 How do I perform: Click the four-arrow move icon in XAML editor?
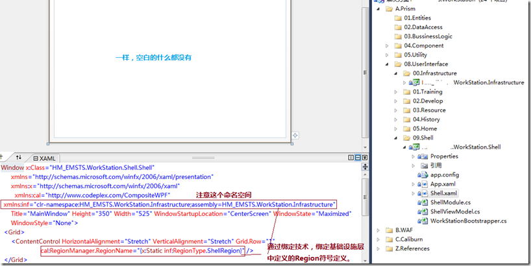click(x=365, y=167)
